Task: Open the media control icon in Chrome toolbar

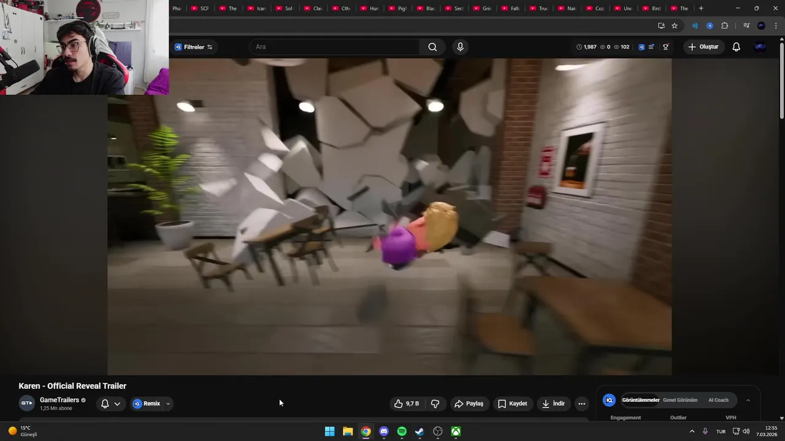Action: click(746, 26)
